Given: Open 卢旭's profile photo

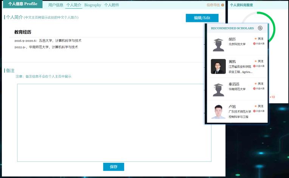Looking at the screenshot, I should (x=218, y=111).
